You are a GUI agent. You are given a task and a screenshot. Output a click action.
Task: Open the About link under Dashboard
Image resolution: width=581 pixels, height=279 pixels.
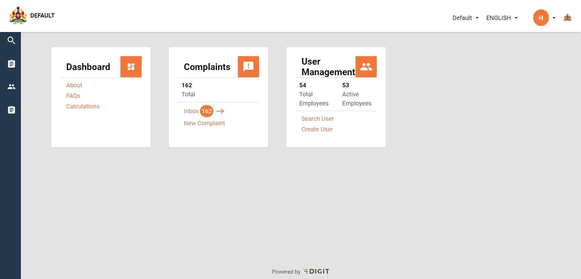click(74, 85)
